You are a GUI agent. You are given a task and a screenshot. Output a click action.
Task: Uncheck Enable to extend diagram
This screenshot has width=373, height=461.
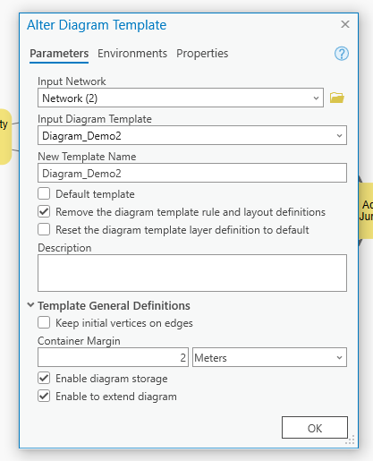(x=44, y=396)
